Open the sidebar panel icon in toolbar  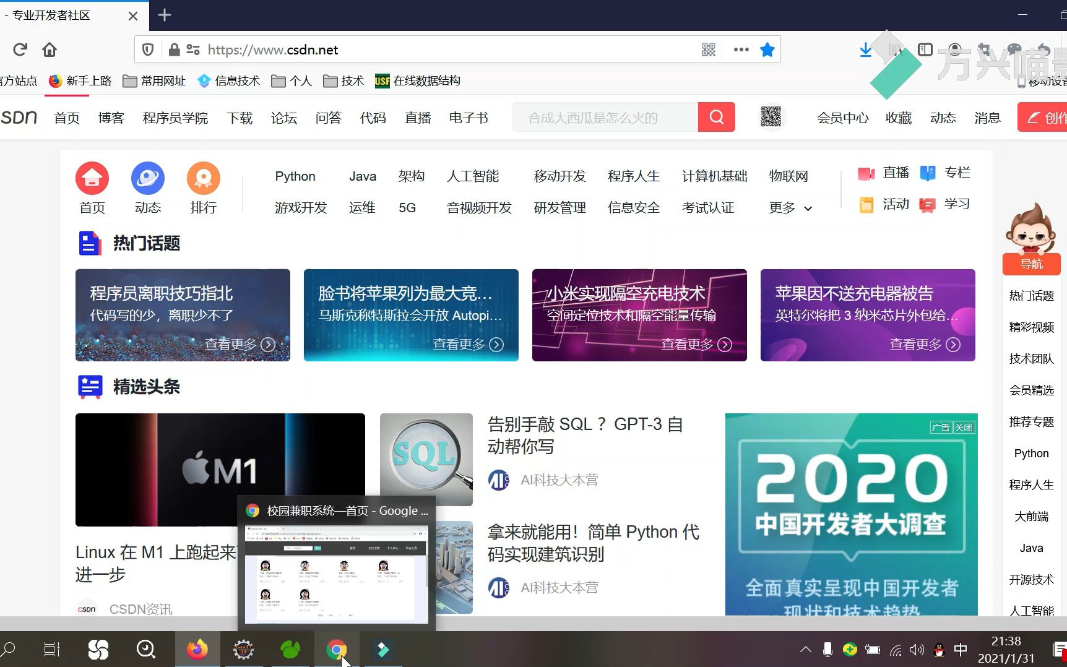click(x=925, y=49)
